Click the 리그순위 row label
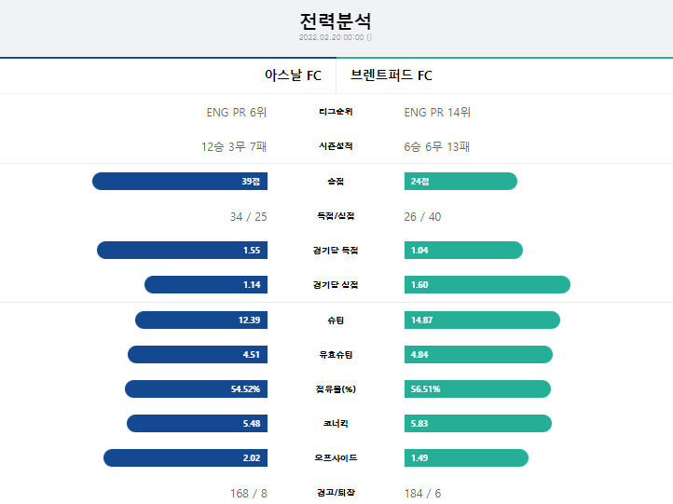The width and height of the screenshot is (673, 504). click(x=336, y=112)
